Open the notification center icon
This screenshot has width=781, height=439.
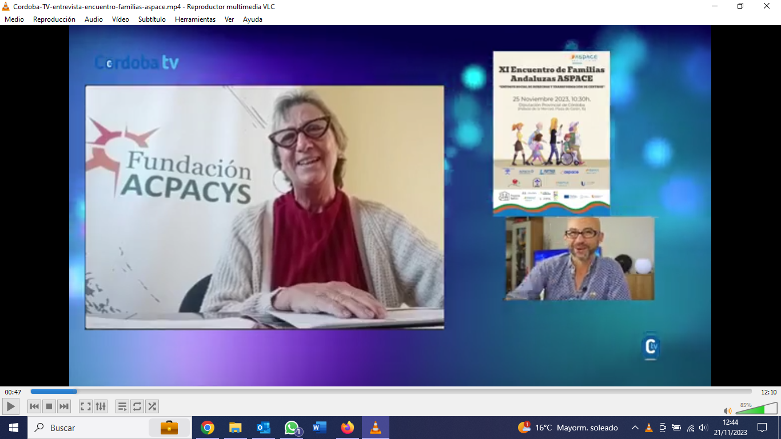pos(762,428)
